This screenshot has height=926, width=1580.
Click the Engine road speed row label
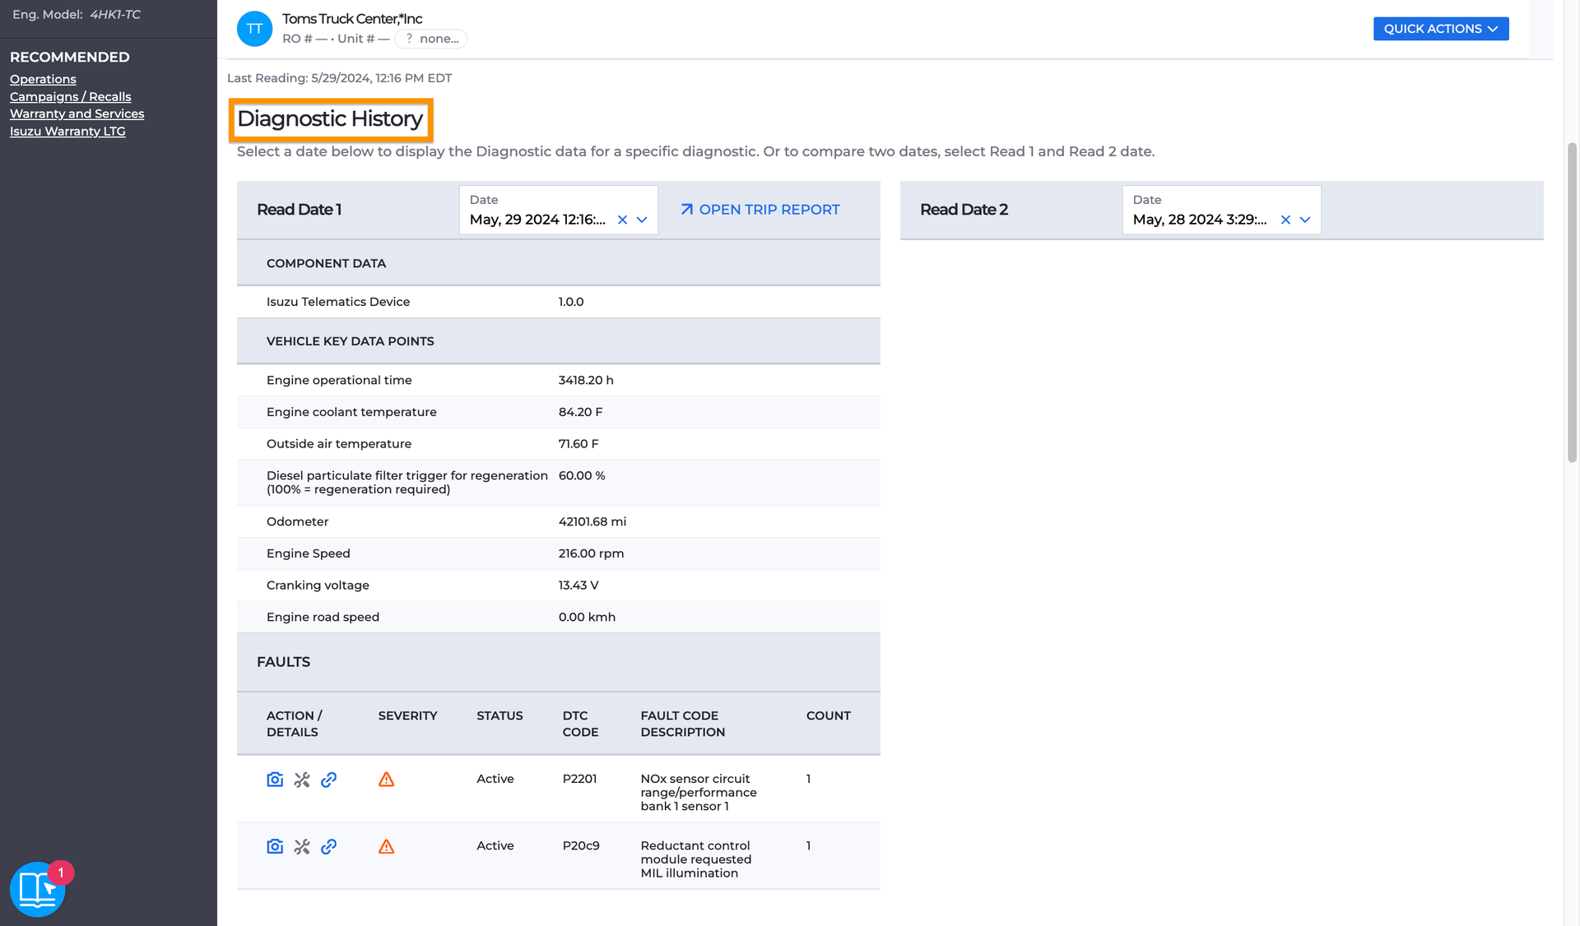coord(323,617)
